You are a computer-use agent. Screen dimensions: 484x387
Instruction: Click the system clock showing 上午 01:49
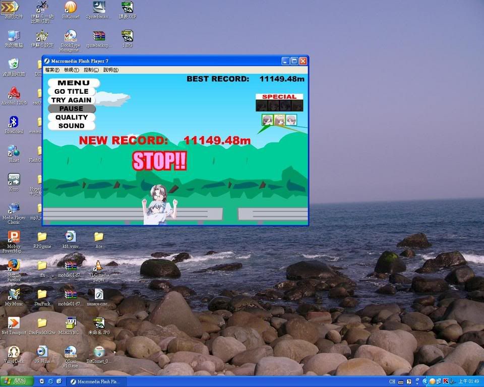468,382
